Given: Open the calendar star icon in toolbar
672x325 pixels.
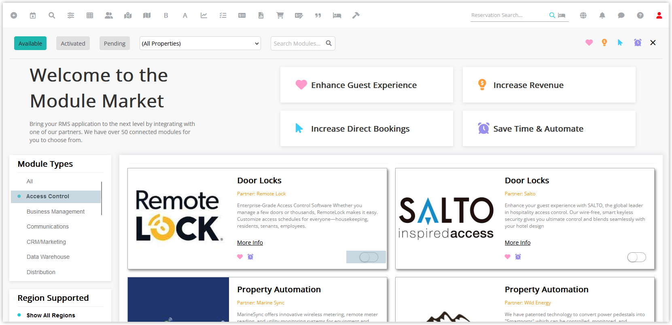Looking at the screenshot, I should click(x=33, y=15).
